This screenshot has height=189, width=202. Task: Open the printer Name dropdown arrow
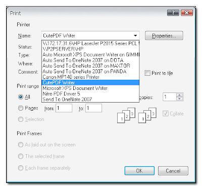pyautogui.click(x=135, y=36)
